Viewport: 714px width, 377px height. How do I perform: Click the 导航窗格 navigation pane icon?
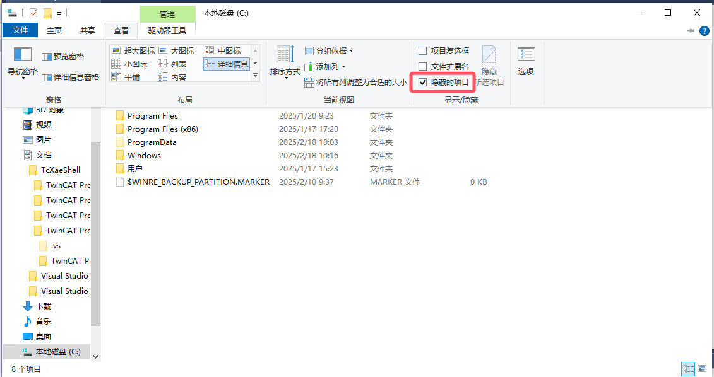pos(23,55)
